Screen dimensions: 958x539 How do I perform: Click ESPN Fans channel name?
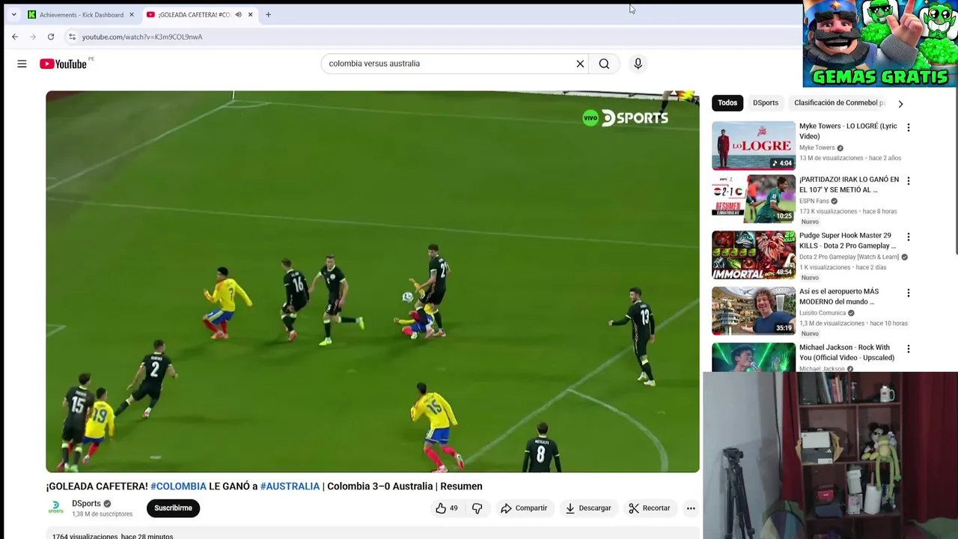coord(814,201)
